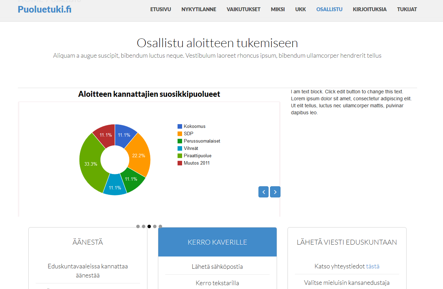Open the Puoluetuki.fi logo home link
Viewport: 443px width, 289px height.
click(x=44, y=9)
